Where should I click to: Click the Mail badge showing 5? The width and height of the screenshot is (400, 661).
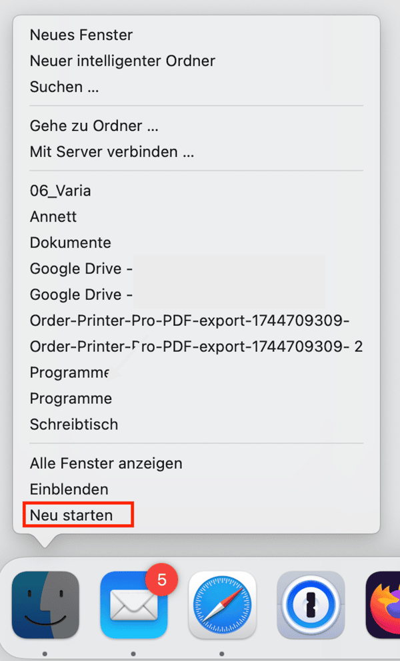point(162,580)
